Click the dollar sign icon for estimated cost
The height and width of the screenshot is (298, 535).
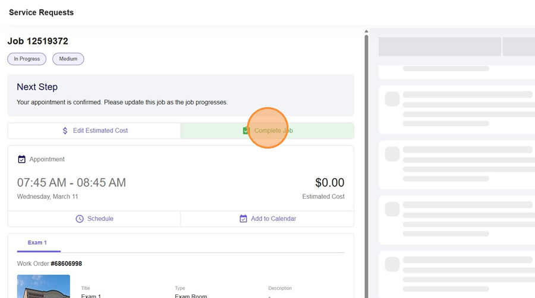pos(65,131)
